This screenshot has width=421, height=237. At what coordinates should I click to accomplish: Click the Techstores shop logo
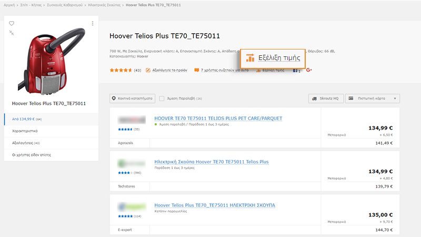tap(132, 163)
